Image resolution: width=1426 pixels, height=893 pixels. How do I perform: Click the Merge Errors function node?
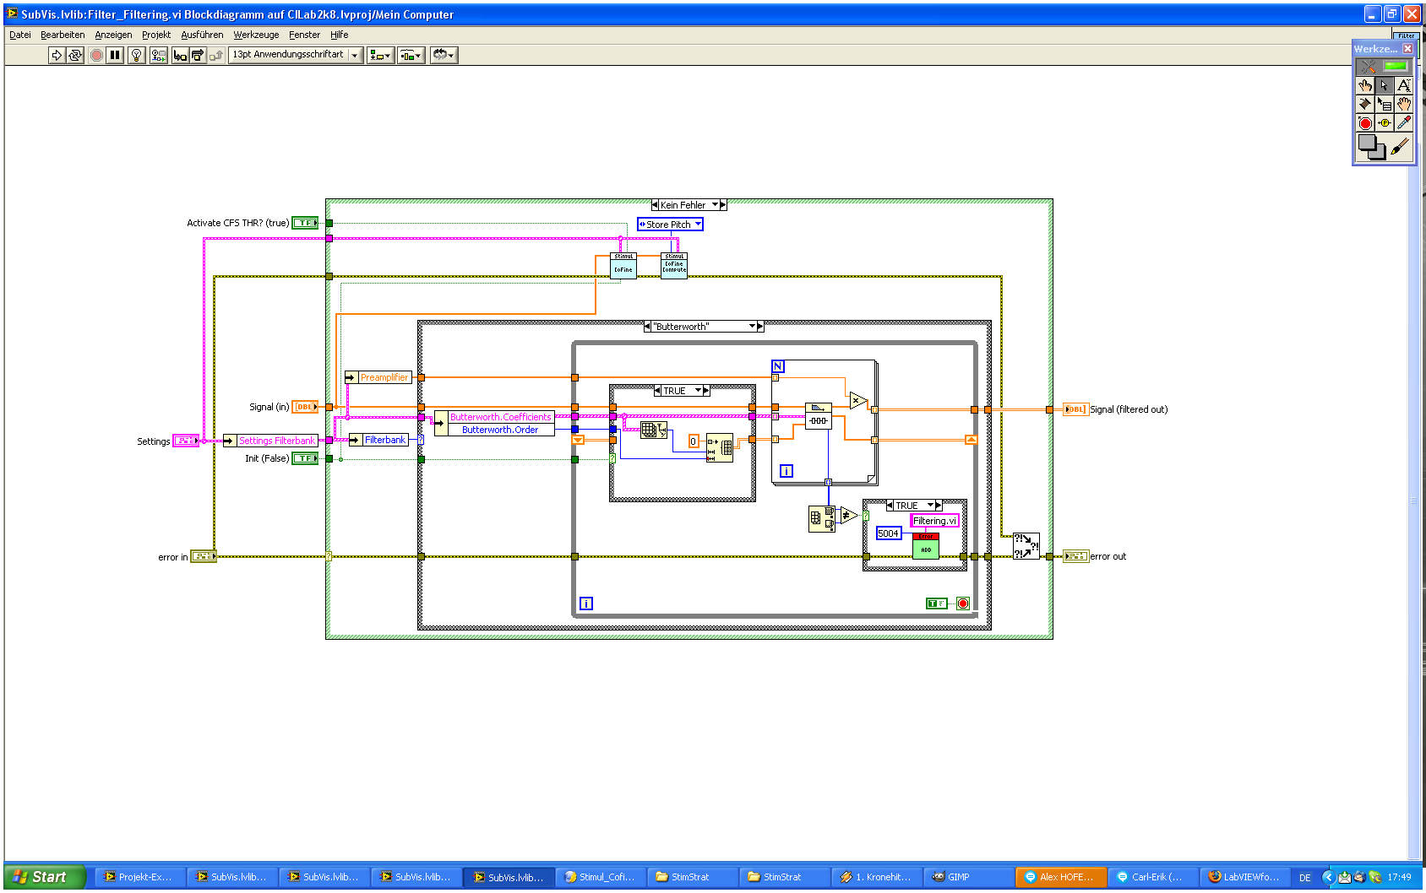pos(1026,546)
